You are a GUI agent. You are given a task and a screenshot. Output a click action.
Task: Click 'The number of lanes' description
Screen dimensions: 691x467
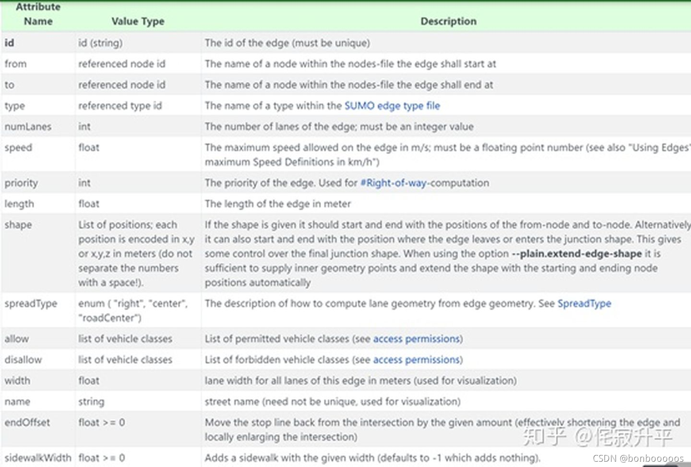tap(339, 127)
